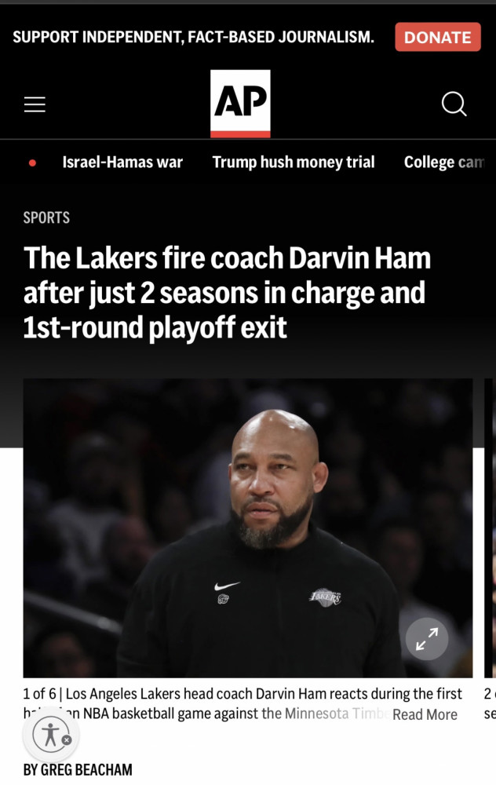Click the AP logo to go home

[240, 104]
